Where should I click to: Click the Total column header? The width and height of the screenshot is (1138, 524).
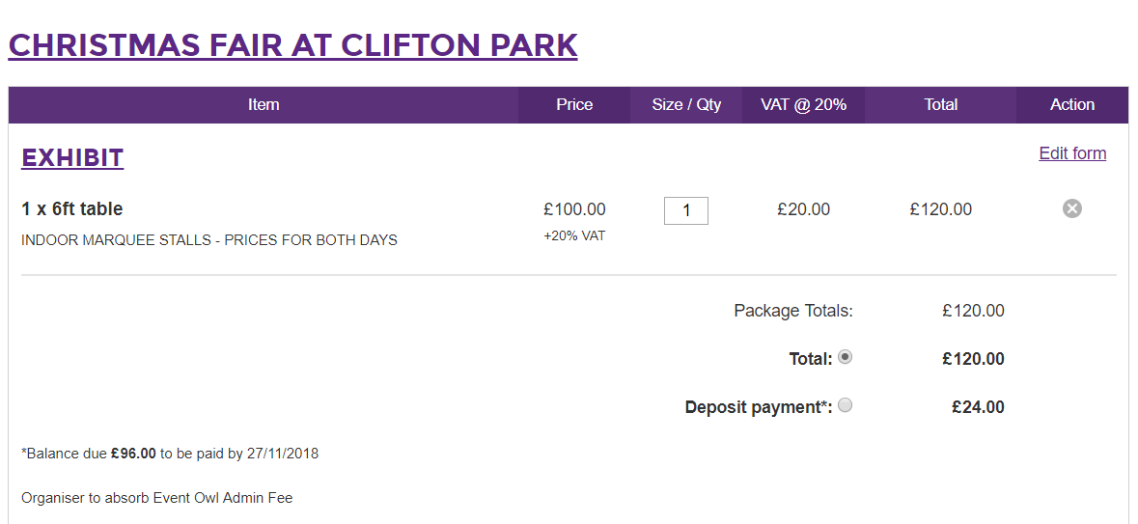click(940, 104)
